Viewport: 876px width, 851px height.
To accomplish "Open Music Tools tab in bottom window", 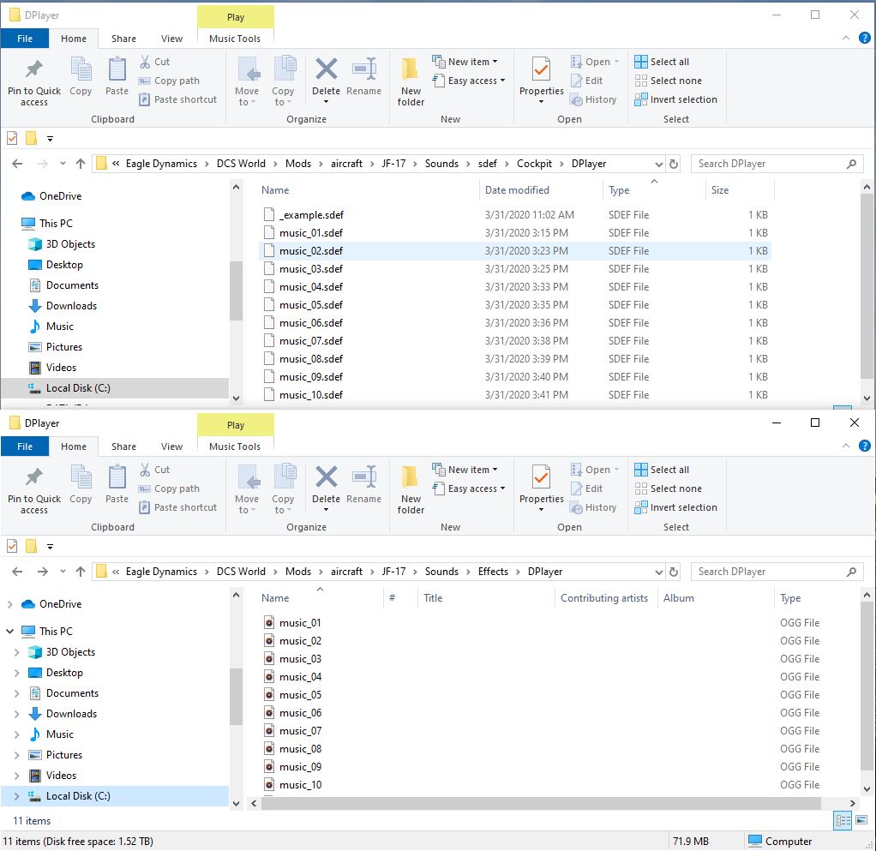I will [x=235, y=446].
